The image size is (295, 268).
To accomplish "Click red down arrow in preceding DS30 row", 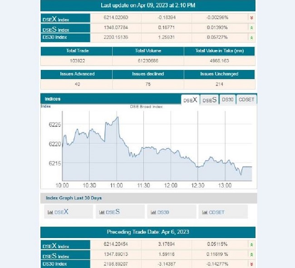I will coord(251,264).
